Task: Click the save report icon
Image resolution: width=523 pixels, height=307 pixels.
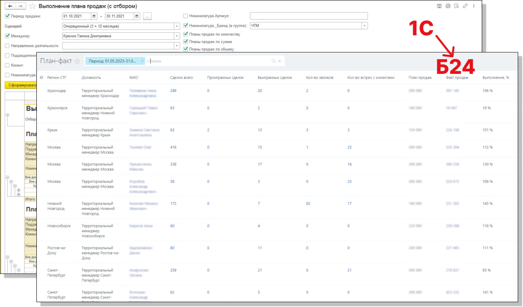Action: click(x=439, y=6)
